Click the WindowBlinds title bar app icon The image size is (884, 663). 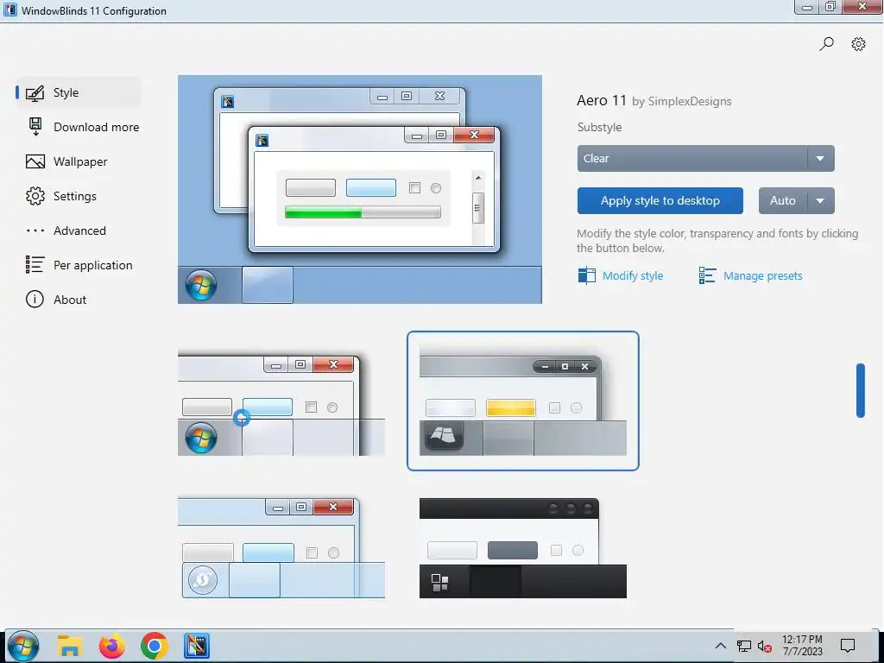(10, 10)
